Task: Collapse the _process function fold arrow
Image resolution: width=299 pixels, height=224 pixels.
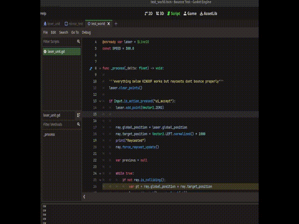Action: point(100,68)
